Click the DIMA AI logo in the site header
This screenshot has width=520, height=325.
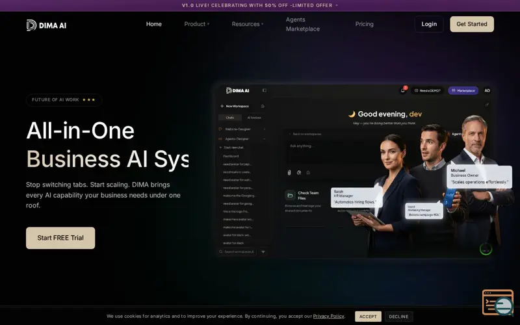coord(46,25)
